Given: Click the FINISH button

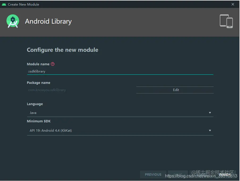Looking at the screenshot, I should pos(225,174).
